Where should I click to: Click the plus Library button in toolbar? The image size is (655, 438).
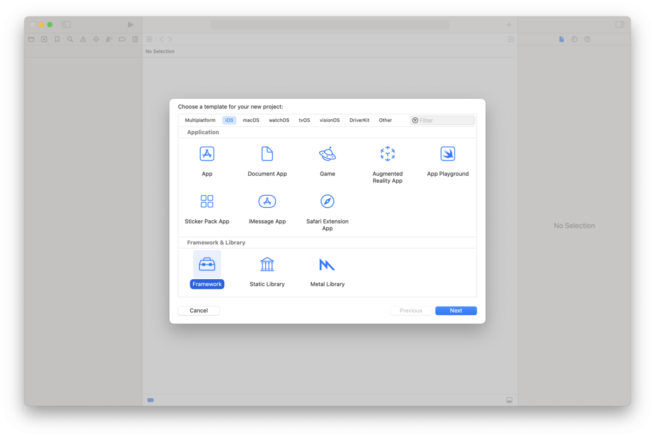click(x=509, y=25)
